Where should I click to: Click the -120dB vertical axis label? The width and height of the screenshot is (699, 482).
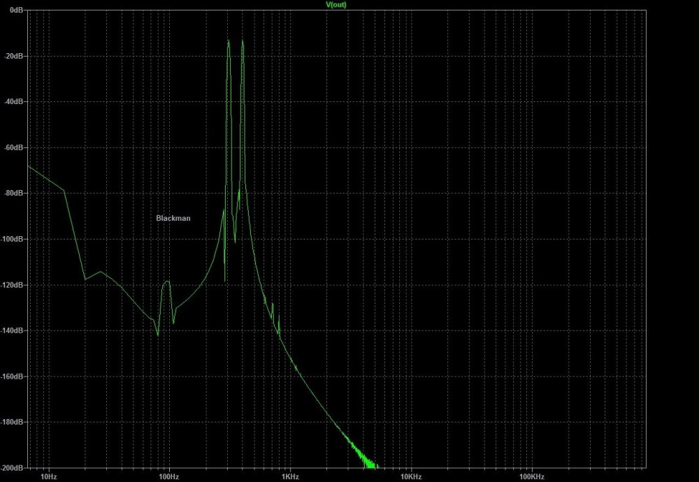tap(13, 285)
